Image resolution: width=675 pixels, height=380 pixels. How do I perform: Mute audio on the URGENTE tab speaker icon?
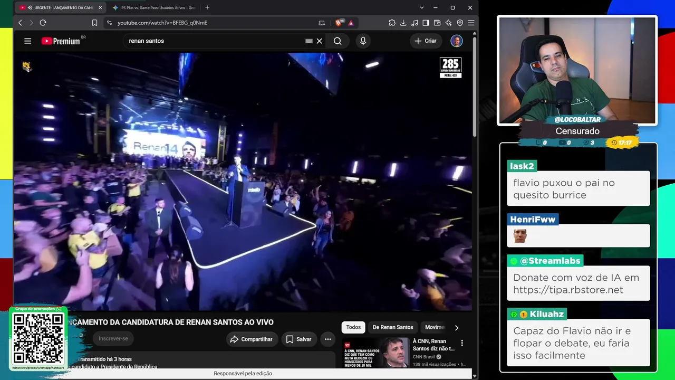pyautogui.click(x=30, y=8)
